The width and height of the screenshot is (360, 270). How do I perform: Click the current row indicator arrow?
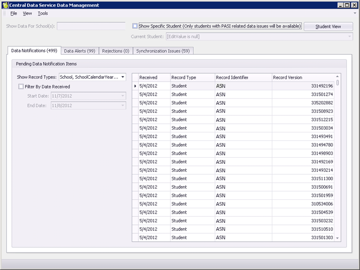point(135,86)
